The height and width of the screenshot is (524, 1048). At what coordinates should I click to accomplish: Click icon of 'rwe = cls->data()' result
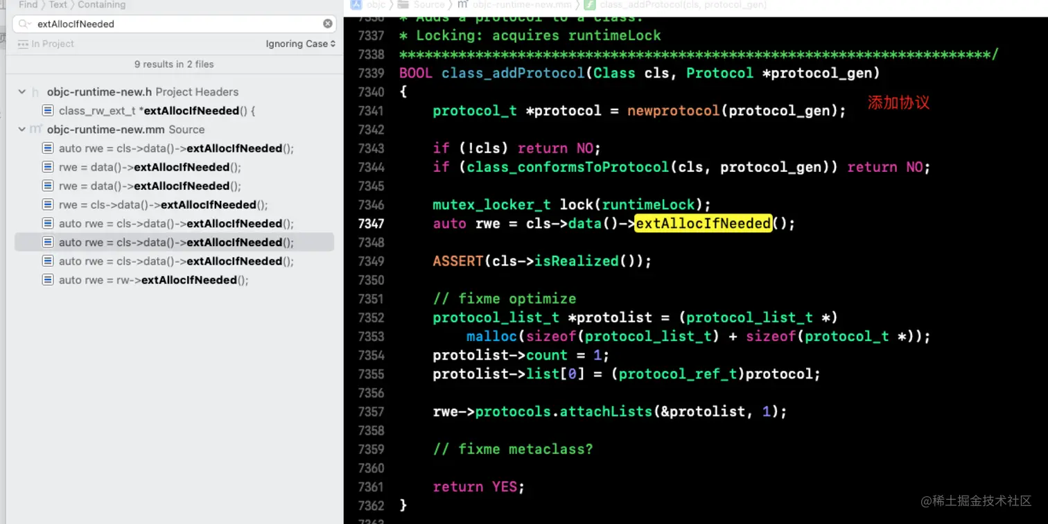(48, 205)
